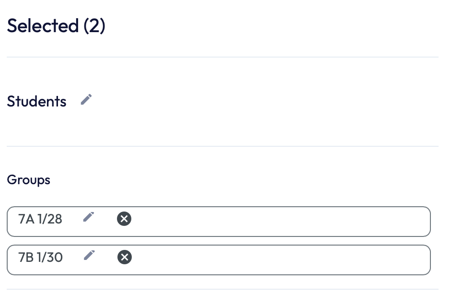This screenshot has width=463, height=306.
Task: Select the 7A 1/28 group label
Action: 40,219
